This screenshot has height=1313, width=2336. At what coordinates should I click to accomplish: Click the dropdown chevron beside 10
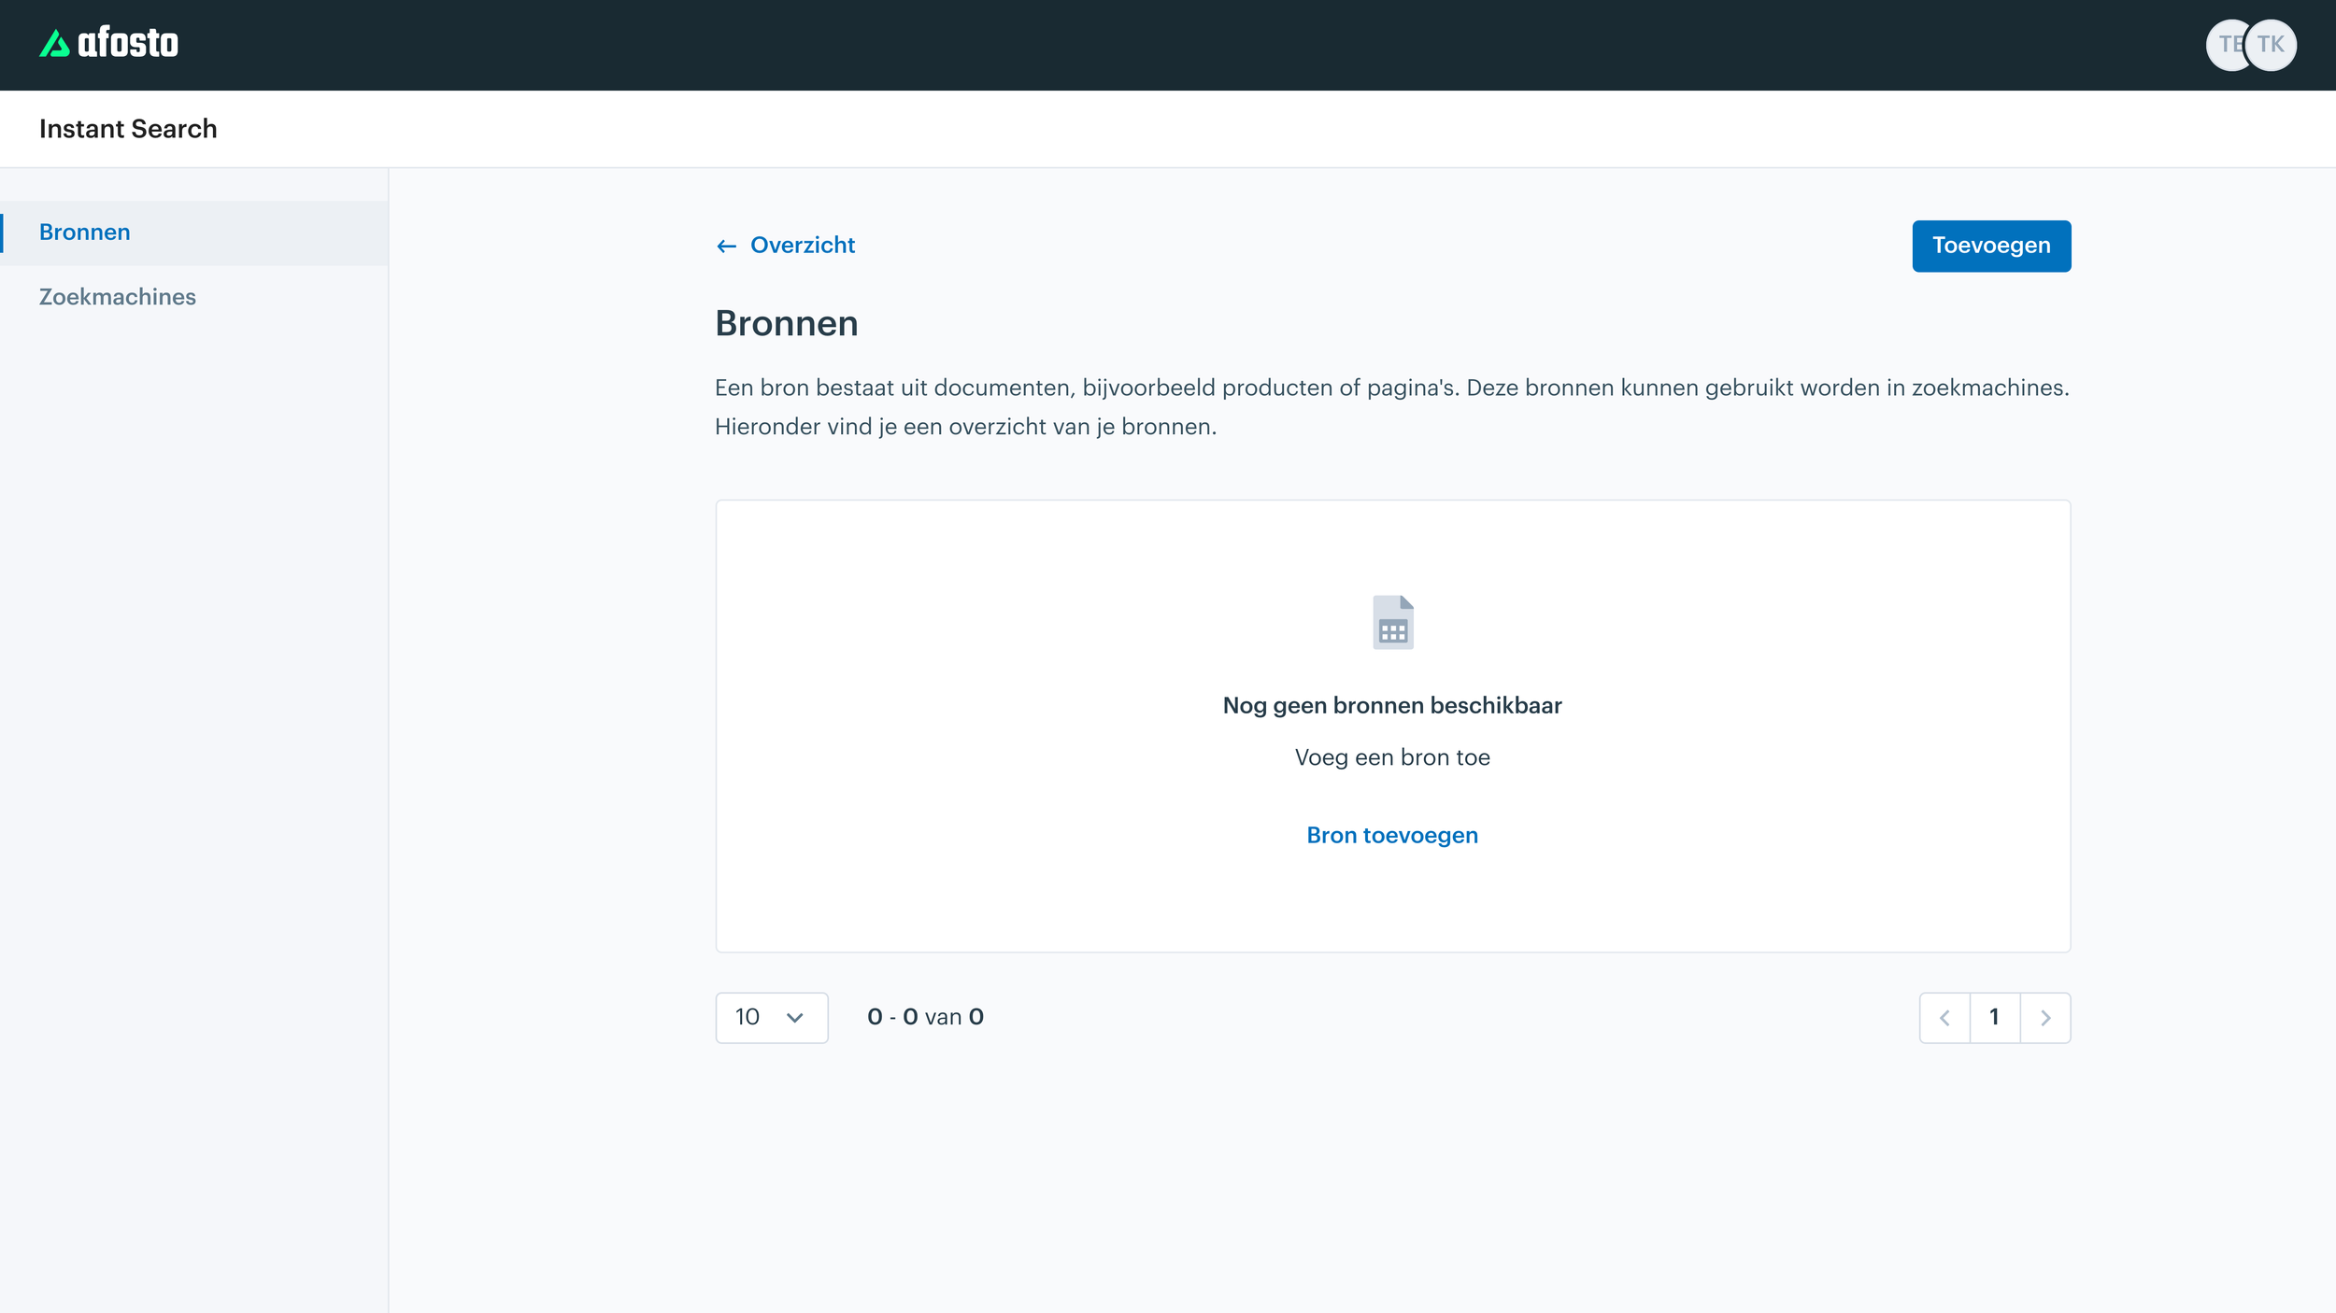click(x=795, y=1017)
